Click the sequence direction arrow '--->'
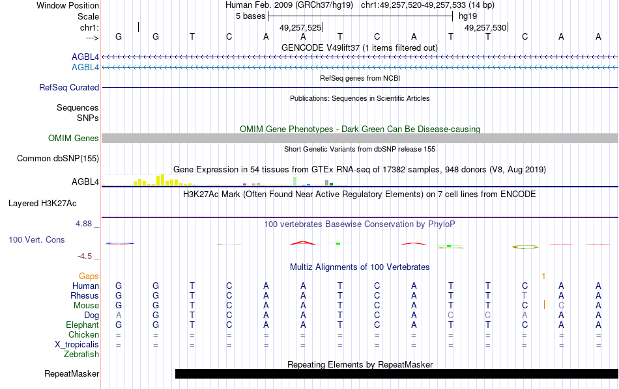This screenshot has height=389, width=619. pos(93,38)
